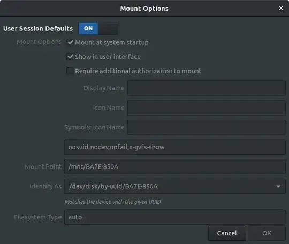Click the Matches the device with given UUID hint
This screenshot has width=289, height=244.
pos(112,202)
